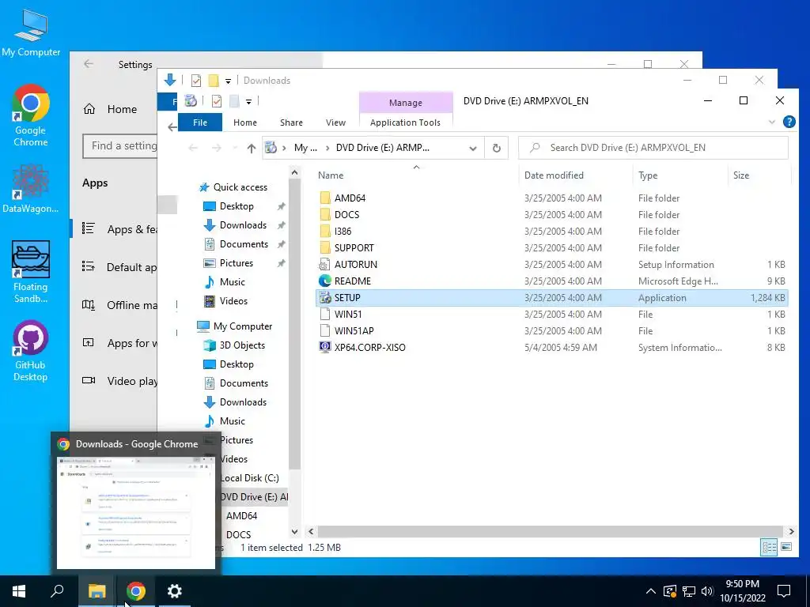
Task: Open Application Tools ribbon tab
Action: pyautogui.click(x=406, y=123)
